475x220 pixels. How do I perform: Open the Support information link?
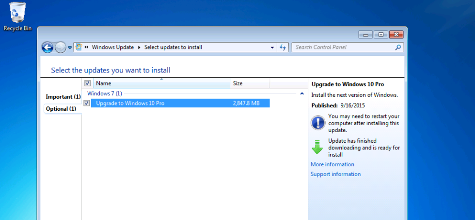tap(335, 174)
